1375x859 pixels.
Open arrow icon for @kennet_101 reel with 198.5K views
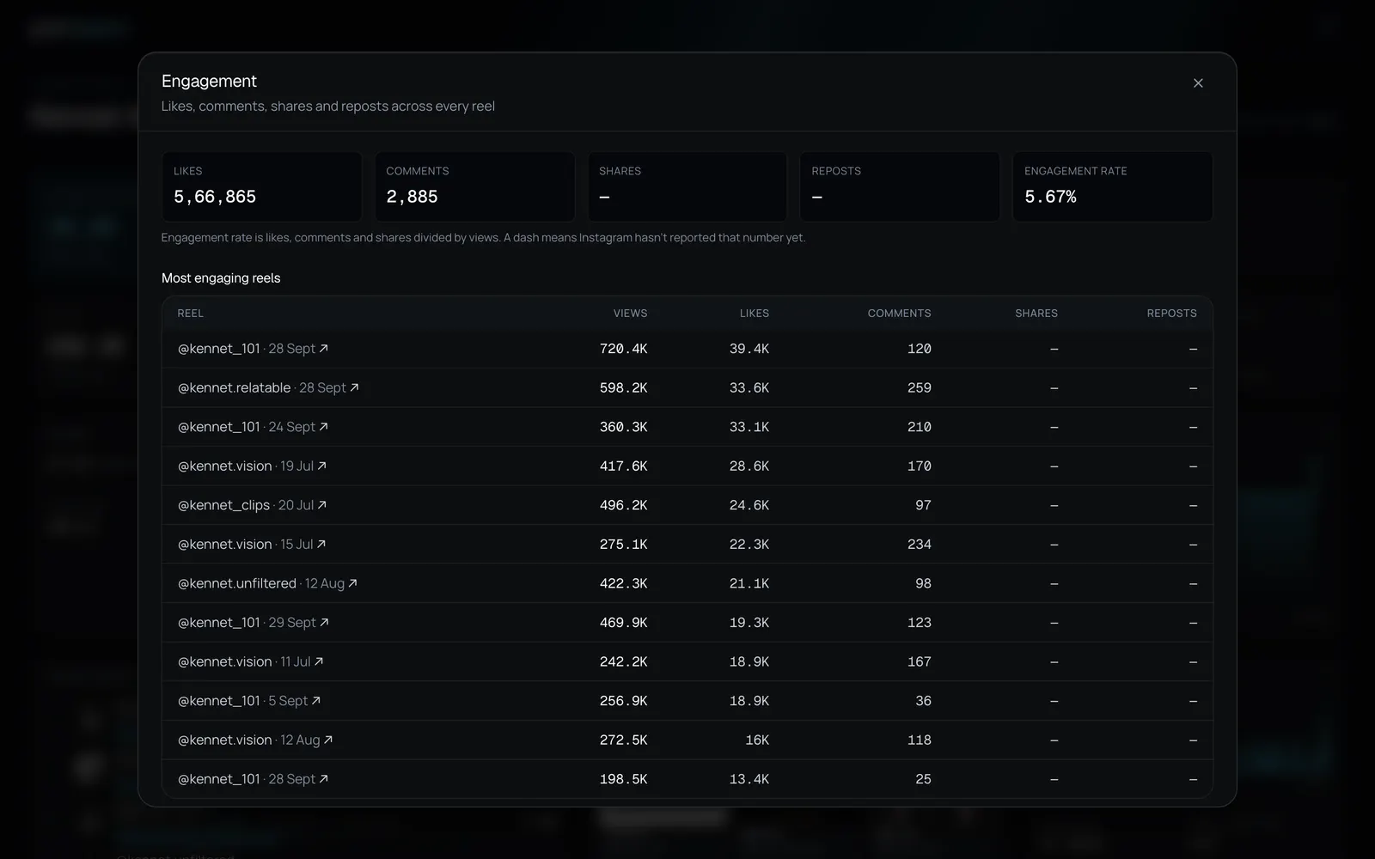coord(324,779)
